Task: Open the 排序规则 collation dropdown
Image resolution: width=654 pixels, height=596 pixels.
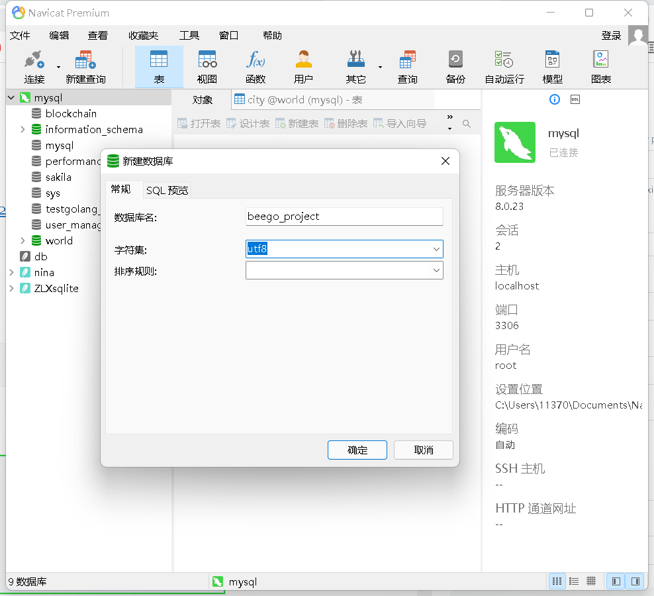Action: pyautogui.click(x=436, y=270)
